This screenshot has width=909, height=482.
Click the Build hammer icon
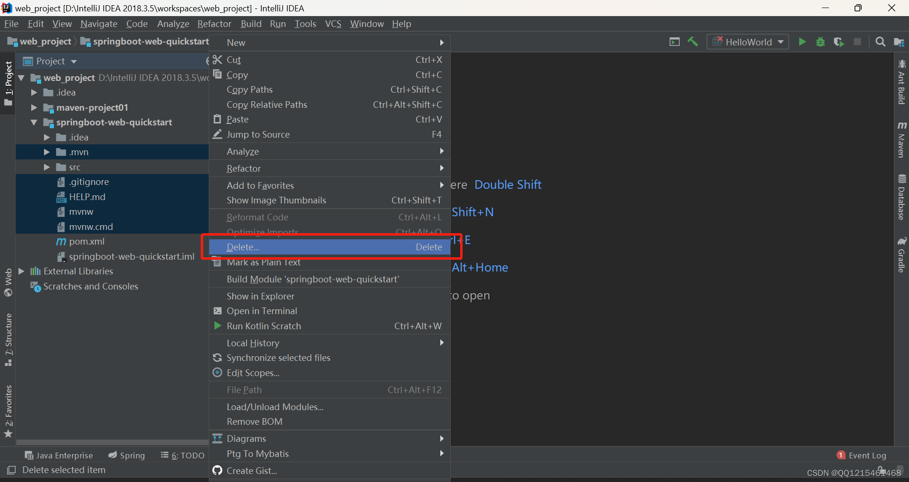[693, 42]
